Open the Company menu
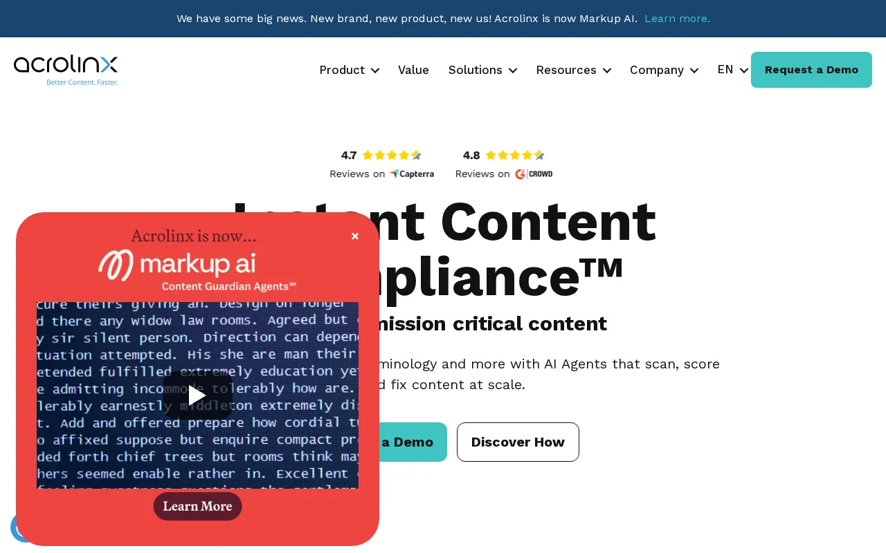886x553 pixels. coord(657,70)
